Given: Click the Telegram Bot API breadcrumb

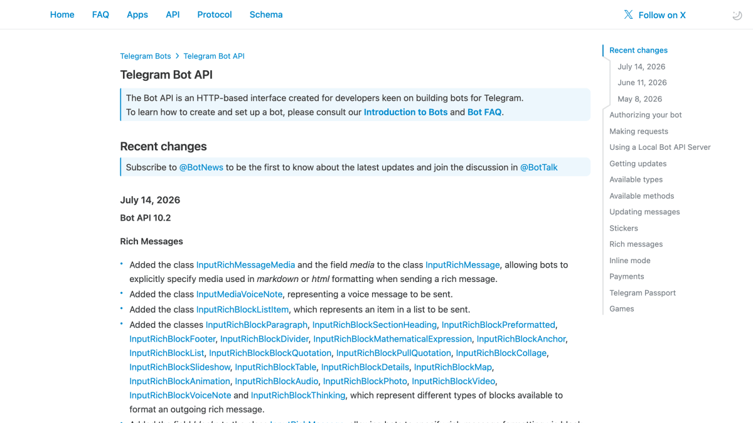Looking at the screenshot, I should (x=214, y=56).
